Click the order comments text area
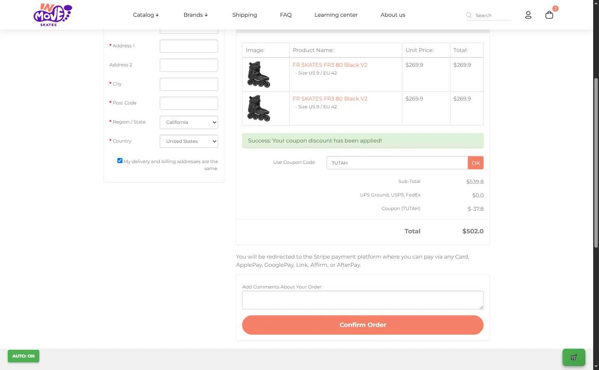599x370 pixels. coord(363,300)
